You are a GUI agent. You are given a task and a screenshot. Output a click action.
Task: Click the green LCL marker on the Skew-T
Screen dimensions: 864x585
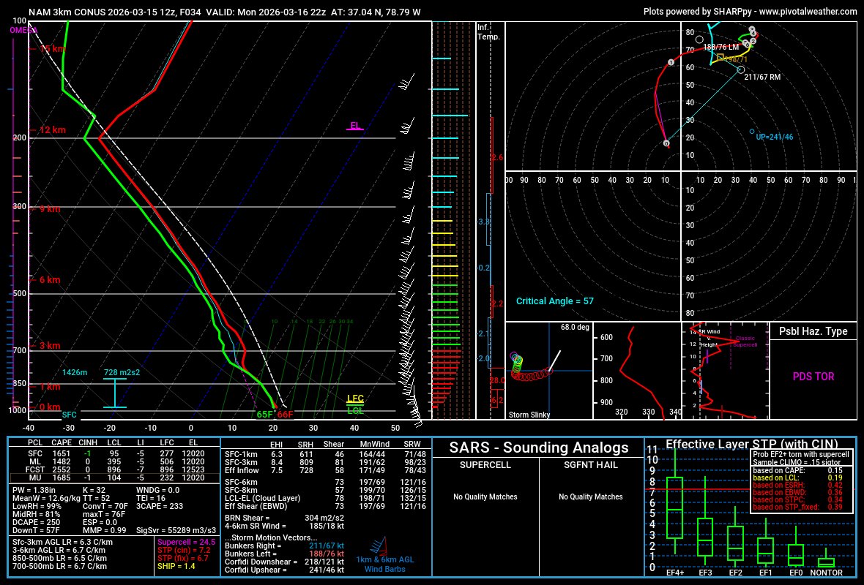click(x=355, y=410)
